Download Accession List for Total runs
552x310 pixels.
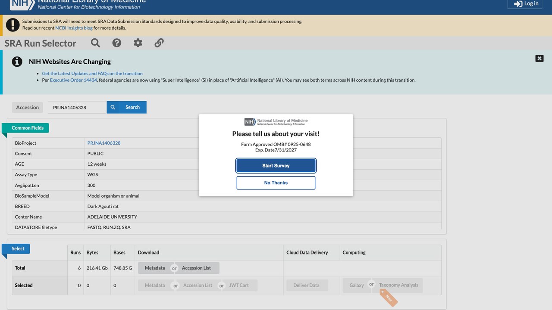196,268
